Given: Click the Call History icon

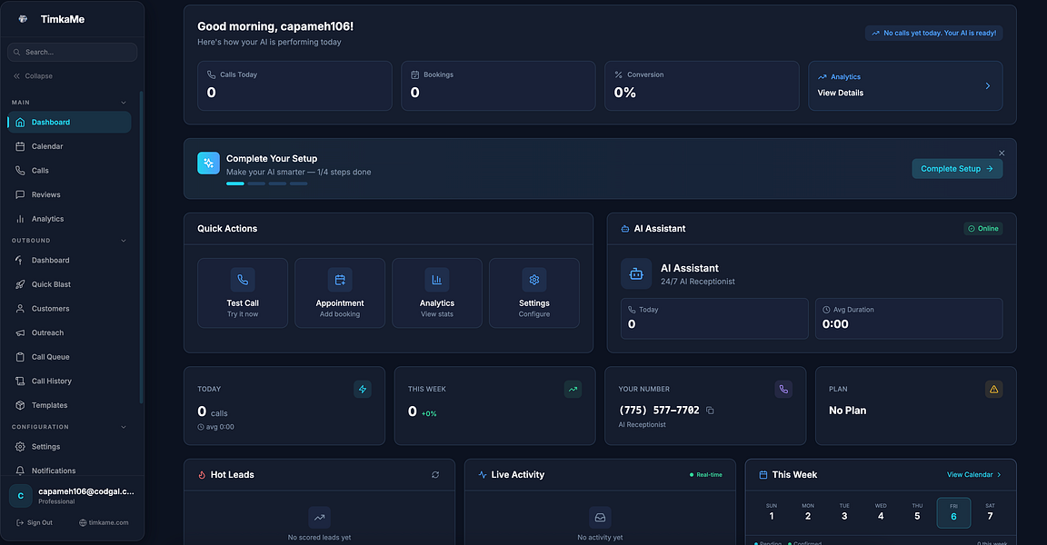Looking at the screenshot, I should pyautogui.click(x=20, y=381).
